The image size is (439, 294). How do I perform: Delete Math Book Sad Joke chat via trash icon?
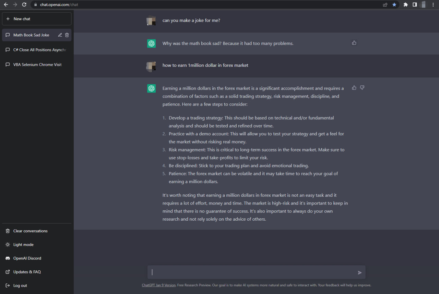click(67, 35)
